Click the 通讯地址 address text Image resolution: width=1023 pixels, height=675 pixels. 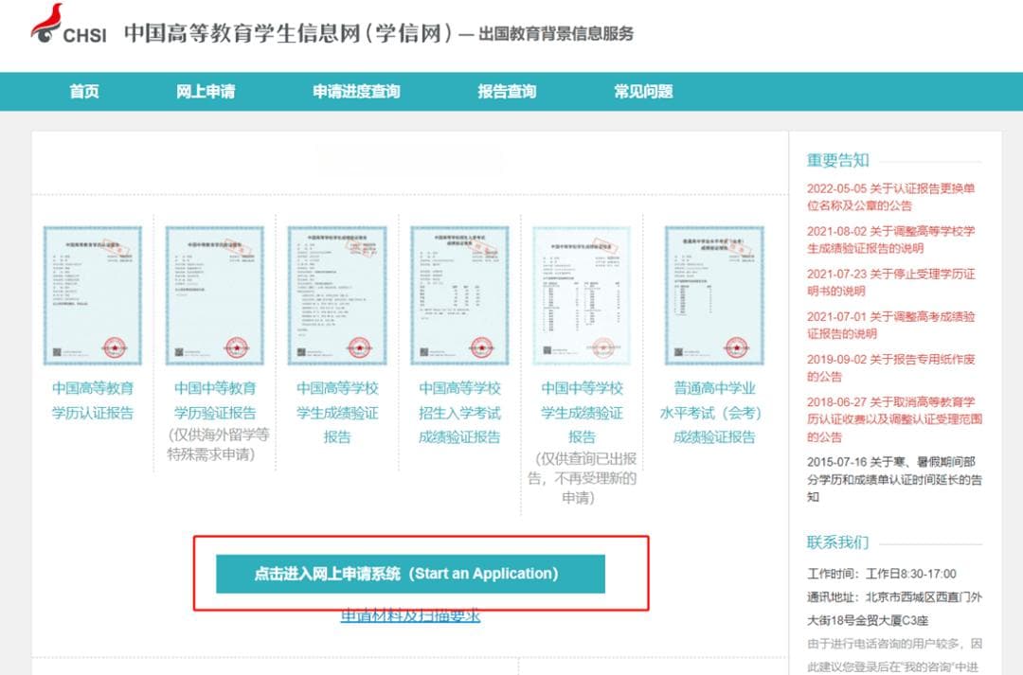tap(894, 609)
